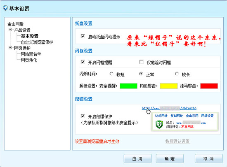Click the sample http link ending in shiyozho
Image resolution: width=227 pixels, height=167 pixels.
(x=169, y=108)
